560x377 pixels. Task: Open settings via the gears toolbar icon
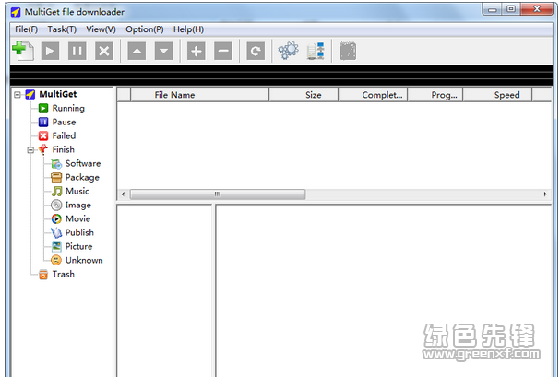[x=288, y=51]
